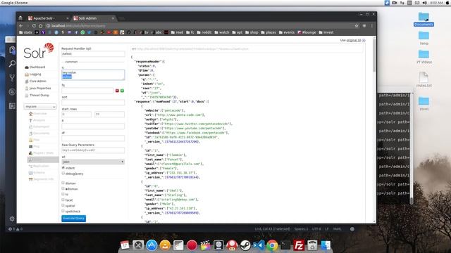The image size is (451, 253).
Task: Open the wt json format dropdown
Action: click(93, 162)
